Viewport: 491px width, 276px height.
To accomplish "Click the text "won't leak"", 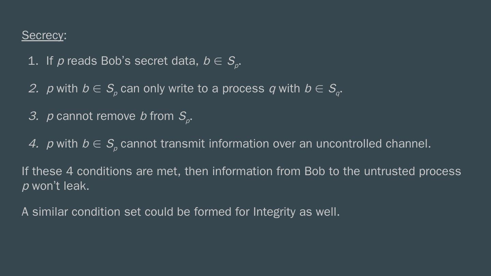I will 60,186.
